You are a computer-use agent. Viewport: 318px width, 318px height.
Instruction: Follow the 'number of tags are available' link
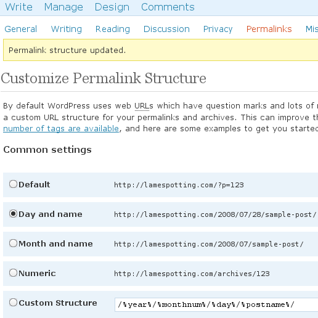click(61, 129)
